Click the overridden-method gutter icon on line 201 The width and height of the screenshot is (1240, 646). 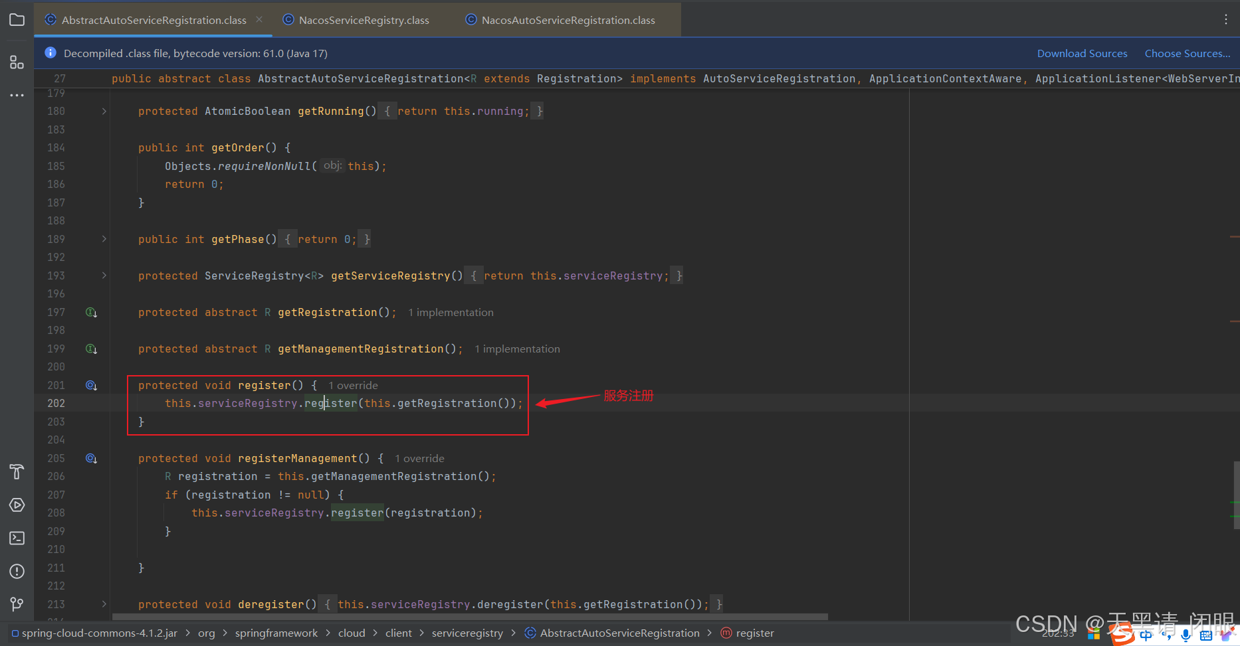coord(91,385)
